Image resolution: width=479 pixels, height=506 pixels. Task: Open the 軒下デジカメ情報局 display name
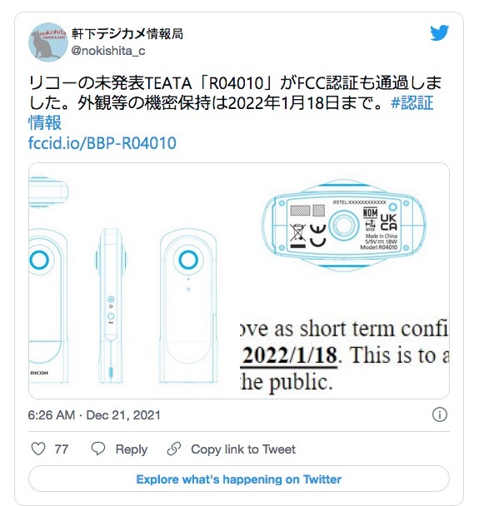[x=127, y=33]
